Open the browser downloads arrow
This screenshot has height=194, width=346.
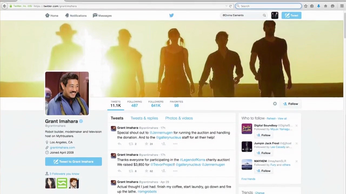tap(318, 6)
